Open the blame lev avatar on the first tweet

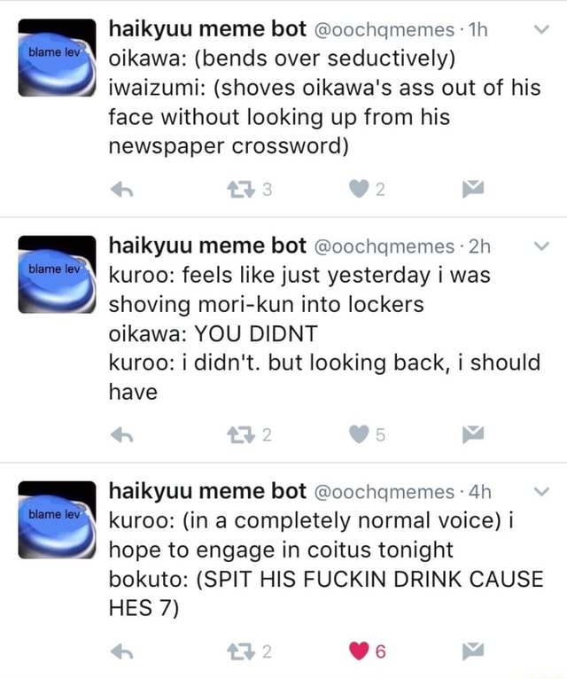click(57, 58)
